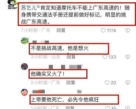
Task: Tap search icon next to 苏乞儿
Action: 38,7
